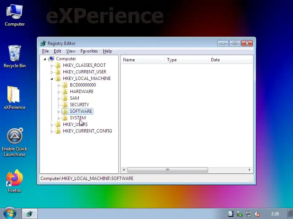Click the SOFTWARE folder icon

65,111
